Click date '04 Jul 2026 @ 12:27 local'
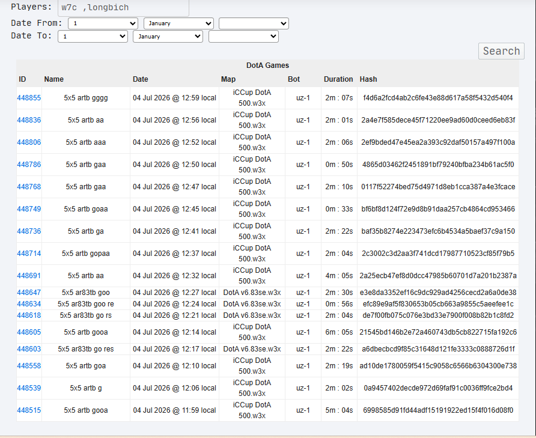The image size is (536, 438). tap(174, 293)
